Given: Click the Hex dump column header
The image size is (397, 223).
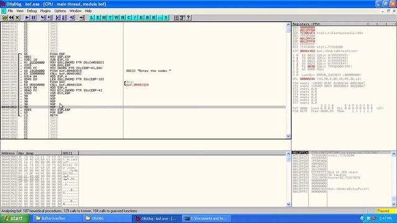Looking at the screenshot, I should click(x=39, y=153).
